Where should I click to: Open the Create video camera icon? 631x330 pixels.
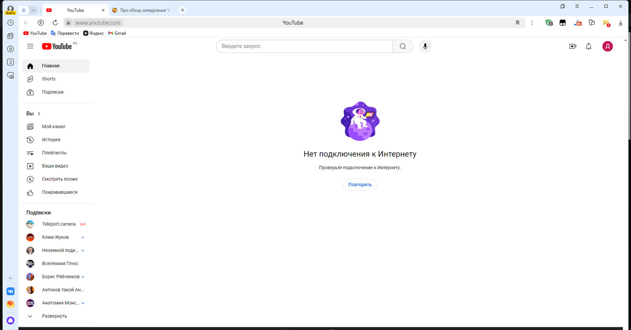click(x=573, y=46)
